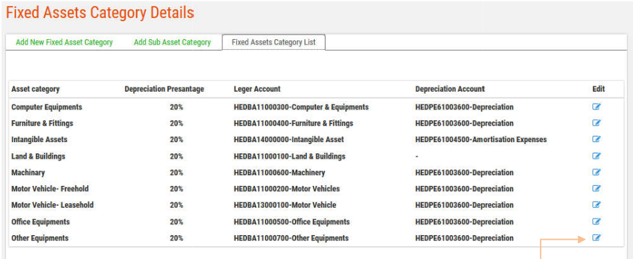Select the Computer Equipments row name
The image size is (633, 259).
[x=47, y=107]
